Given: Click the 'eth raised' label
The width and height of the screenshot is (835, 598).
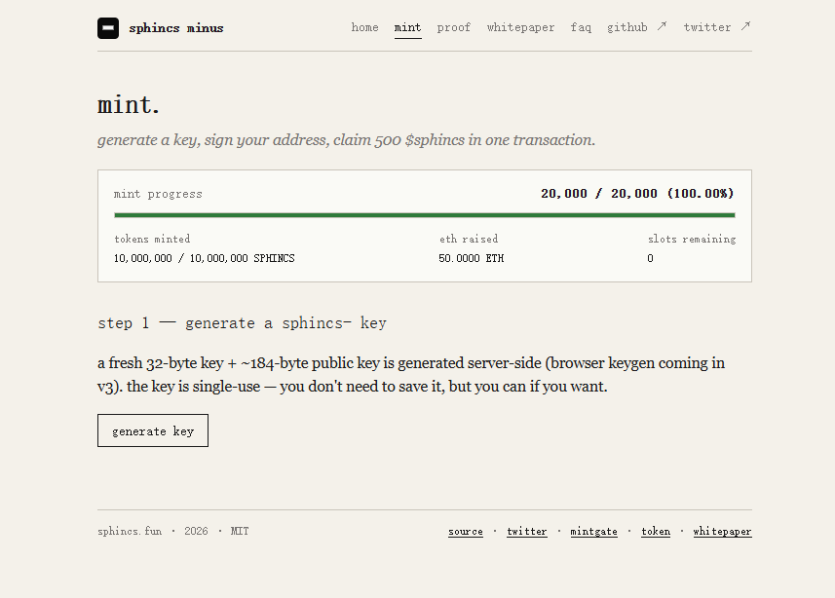Looking at the screenshot, I should click(469, 239).
